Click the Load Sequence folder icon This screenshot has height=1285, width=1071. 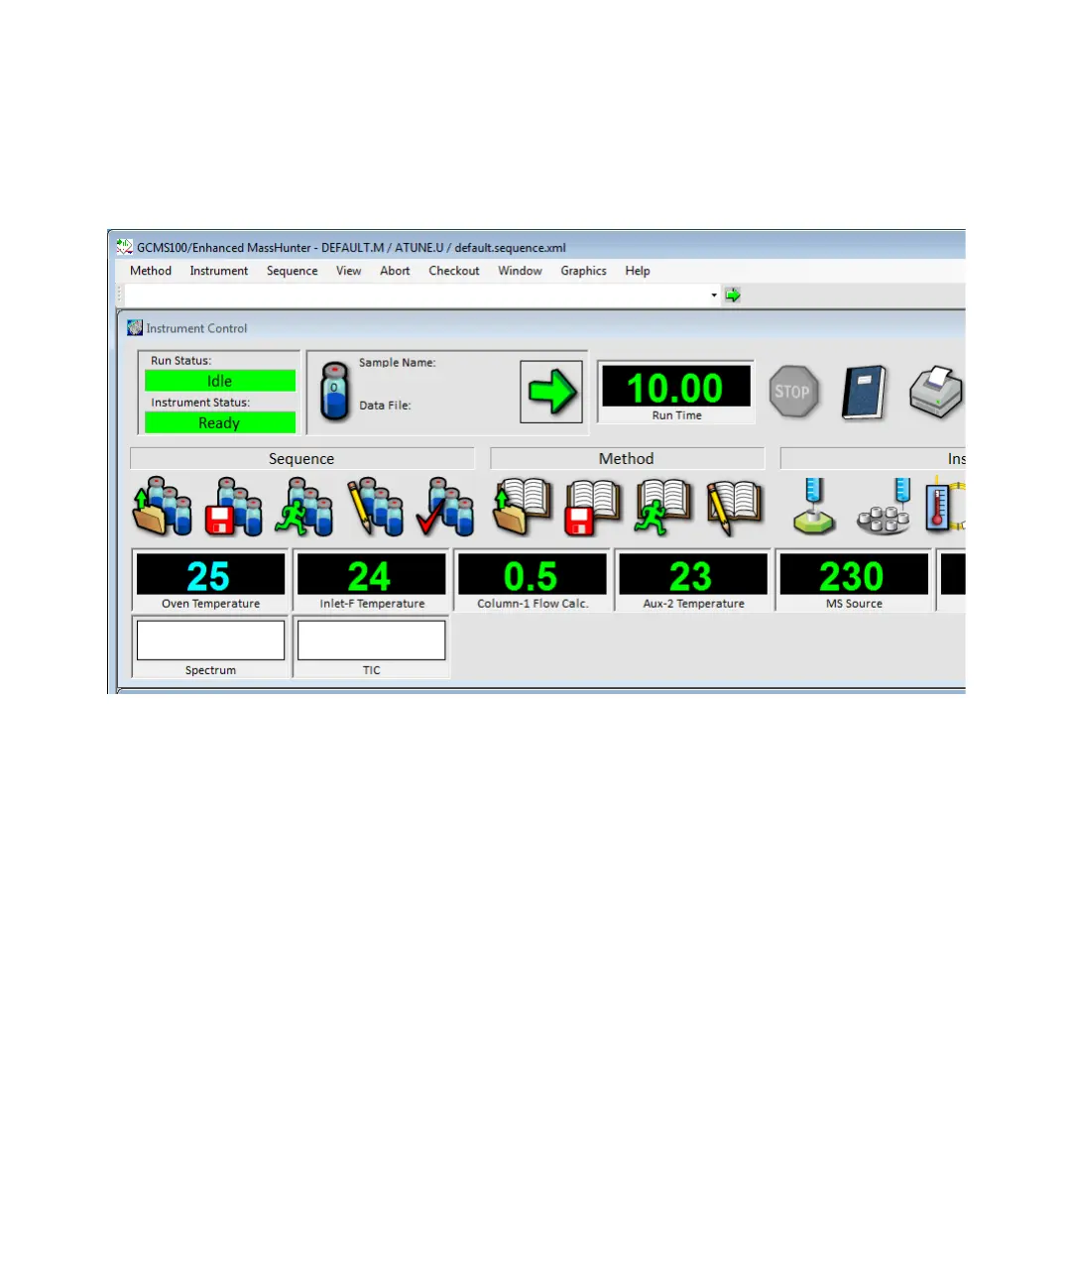point(163,507)
